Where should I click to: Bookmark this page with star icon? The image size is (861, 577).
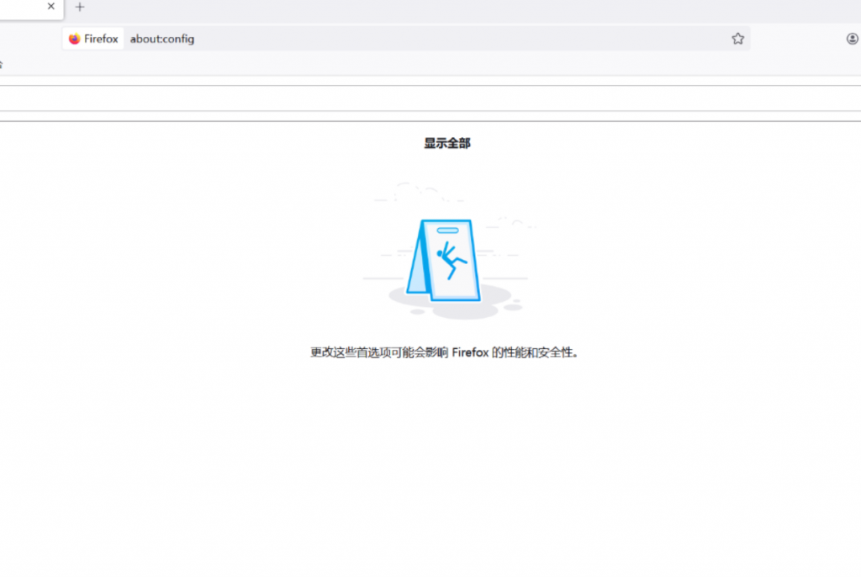point(737,39)
